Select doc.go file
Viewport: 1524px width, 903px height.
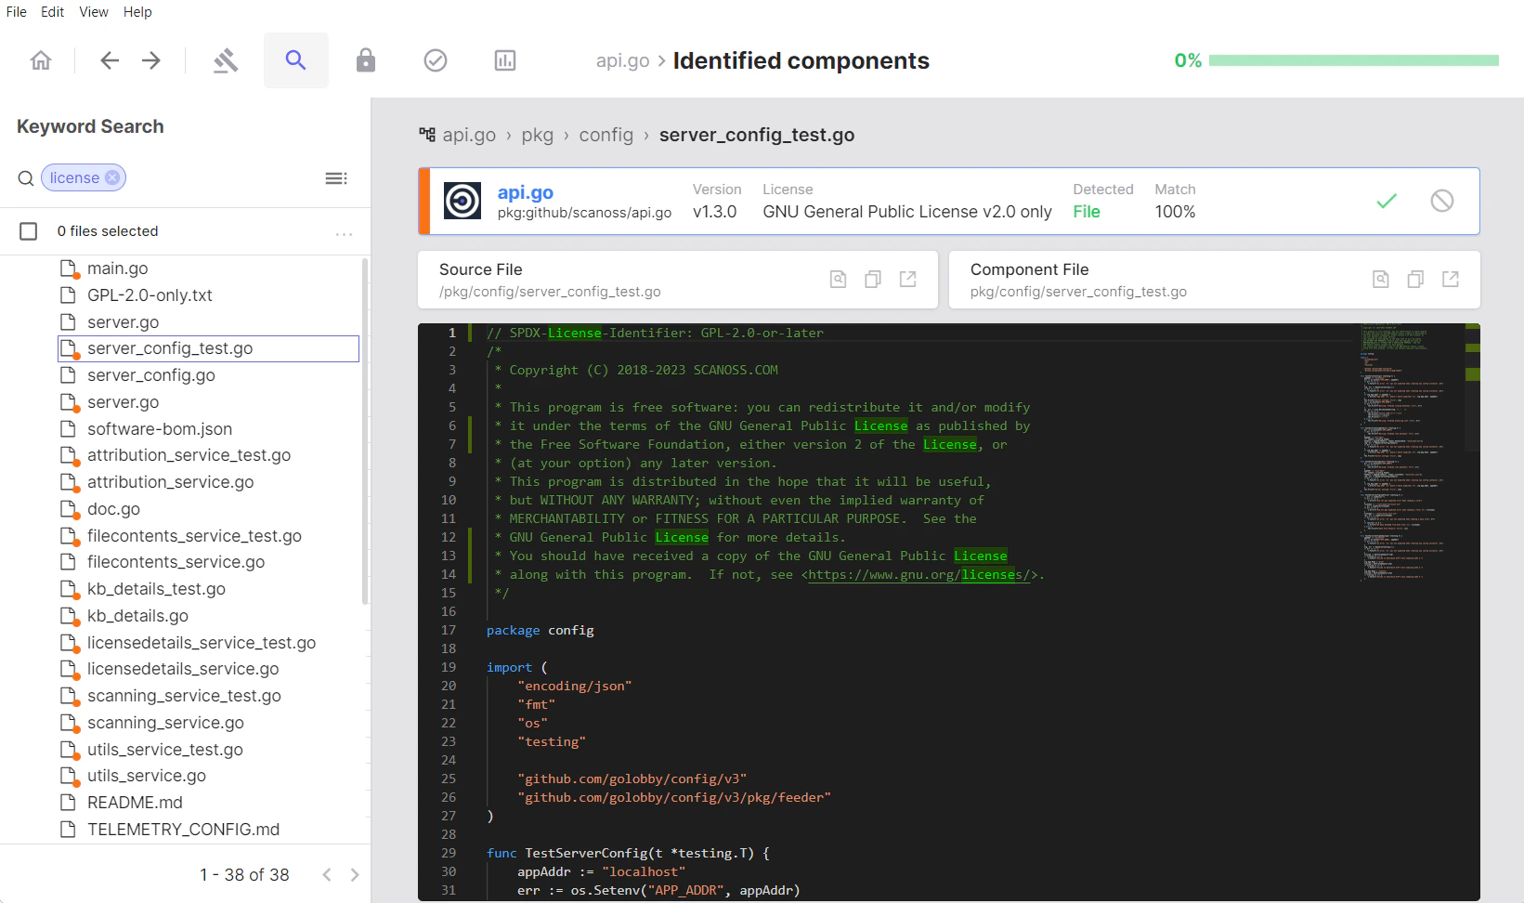pos(113,509)
